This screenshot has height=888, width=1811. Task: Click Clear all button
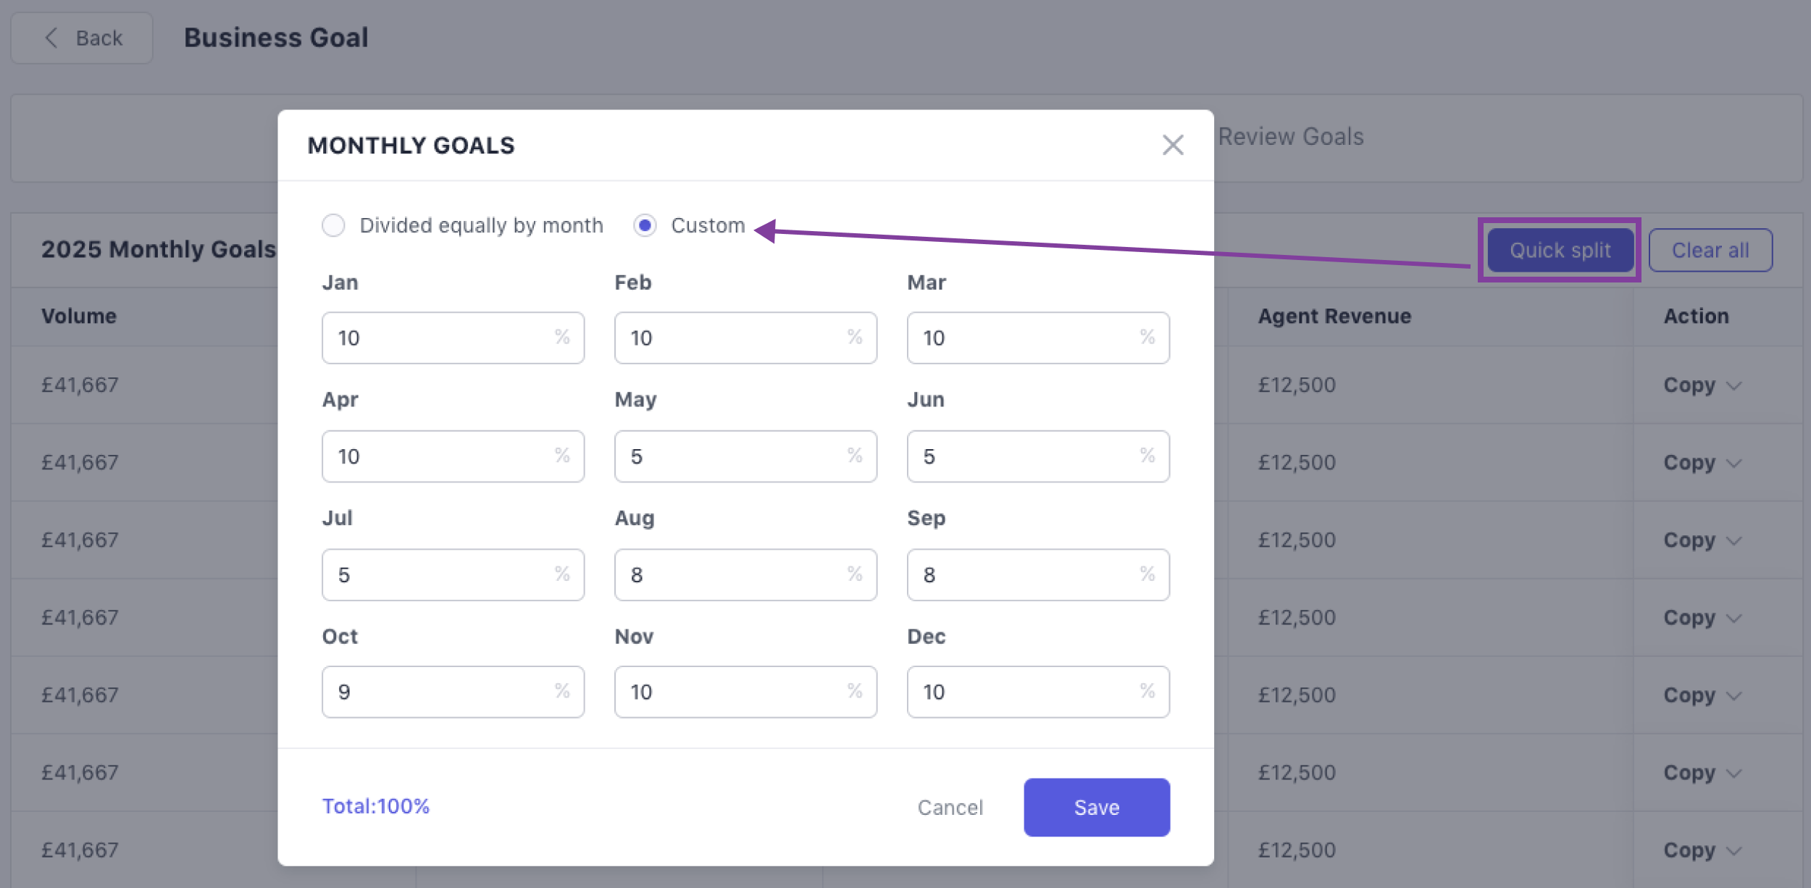[x=1710, y=250]
